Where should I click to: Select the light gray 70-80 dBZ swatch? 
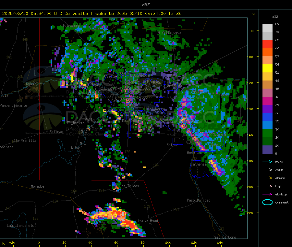tap(267, 28)
